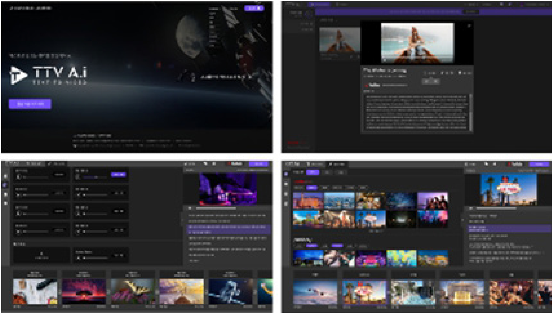Screen dimensions: 552x313
Task: Switch to the purple highlighted tab above the Las Vegas image search results
Action: [x=313, y=172]
